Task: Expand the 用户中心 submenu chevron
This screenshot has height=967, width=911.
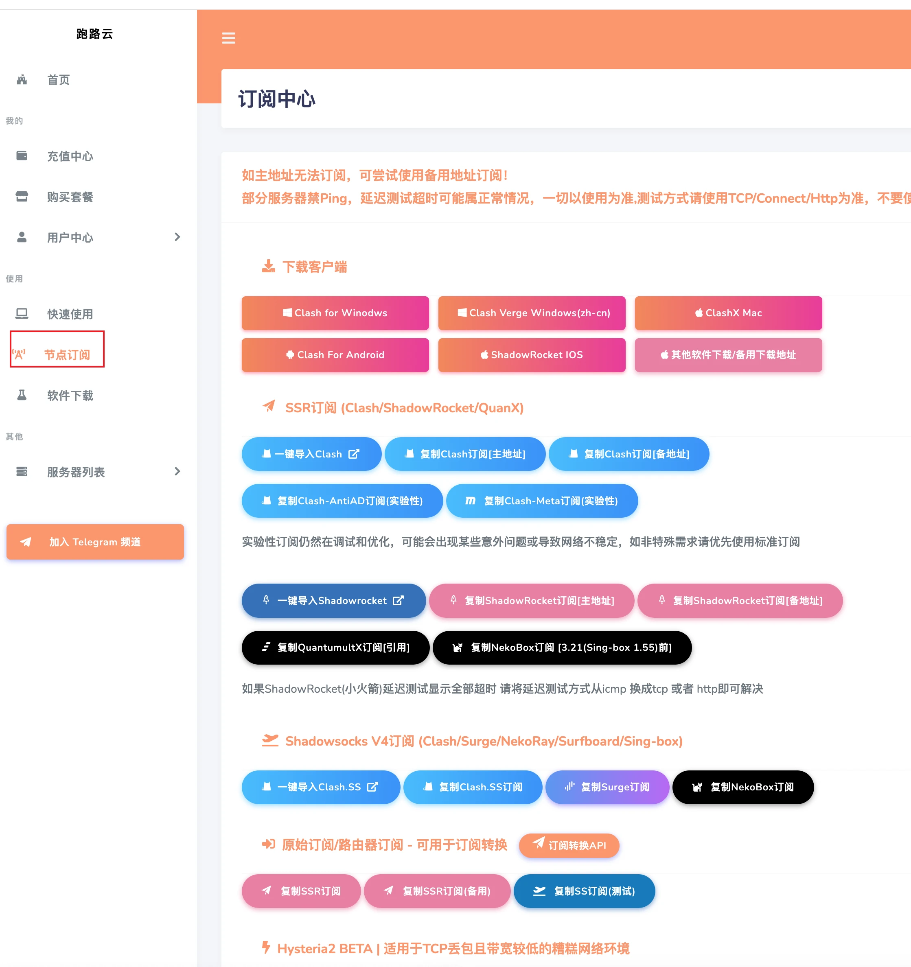Action: point(177,237)
